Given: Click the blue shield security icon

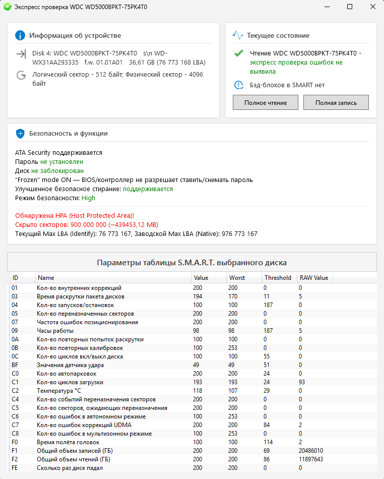Looking at the screenshot, I should [20, 134].
